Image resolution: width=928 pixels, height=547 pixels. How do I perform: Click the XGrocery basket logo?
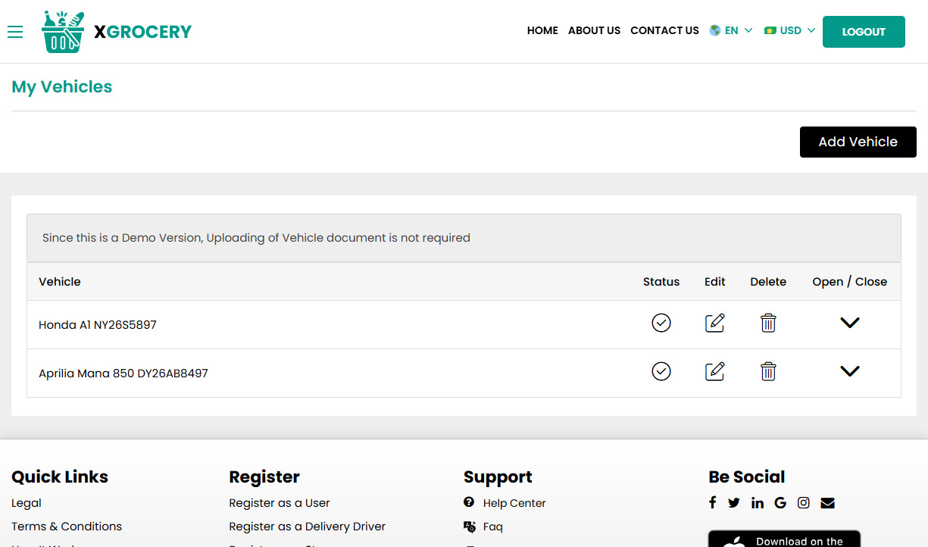64,32
